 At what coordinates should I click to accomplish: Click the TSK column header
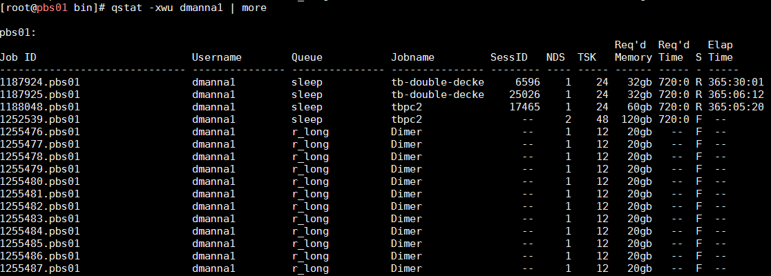pyautogui.click(x=587, y=57)
